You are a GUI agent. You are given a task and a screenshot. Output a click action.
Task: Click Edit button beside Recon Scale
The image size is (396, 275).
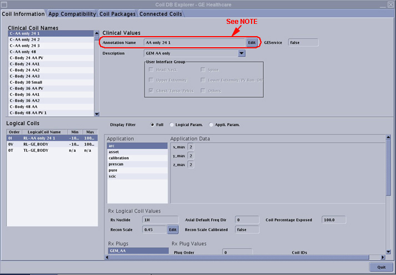pos(173,229)
